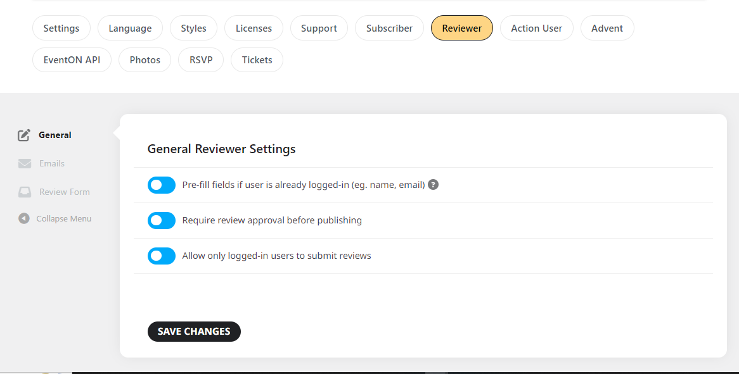Select the Subscriber tab

pos(389,28)
